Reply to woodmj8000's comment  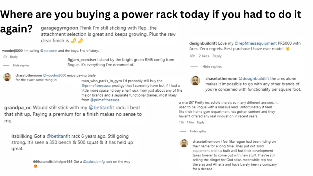click(x=14, y=57)
